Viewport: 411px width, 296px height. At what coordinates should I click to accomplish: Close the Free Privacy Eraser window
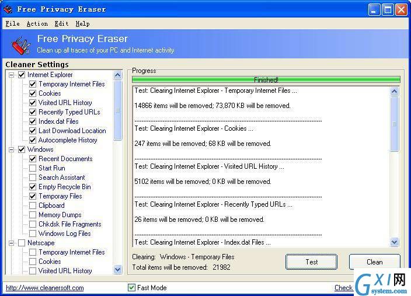pos(401,10)
